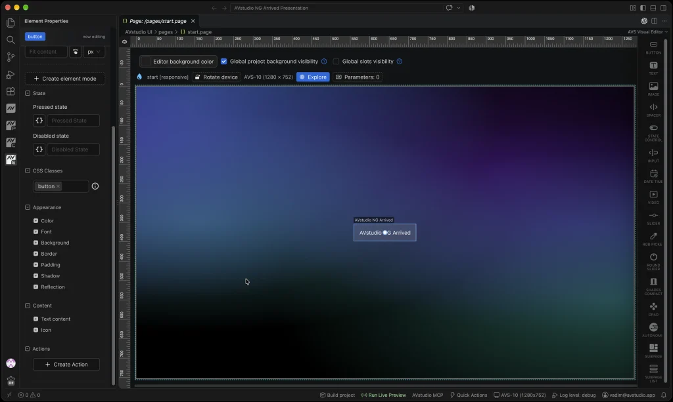Add a Slider element from the palette
673x402 pixels.
click(x=653, y=218)
